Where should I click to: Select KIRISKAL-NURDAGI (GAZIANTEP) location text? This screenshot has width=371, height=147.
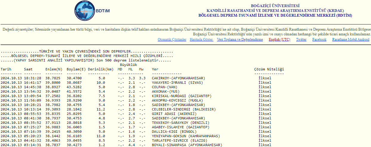182,96
